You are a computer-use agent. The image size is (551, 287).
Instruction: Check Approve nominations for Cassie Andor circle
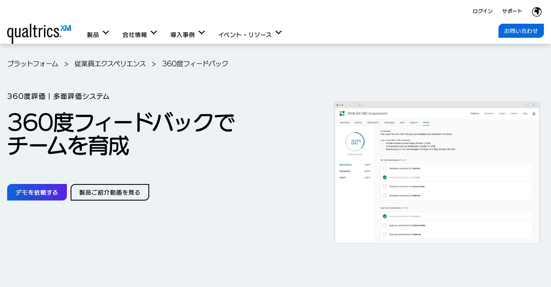pyautogui.click(x=385, y=225)
